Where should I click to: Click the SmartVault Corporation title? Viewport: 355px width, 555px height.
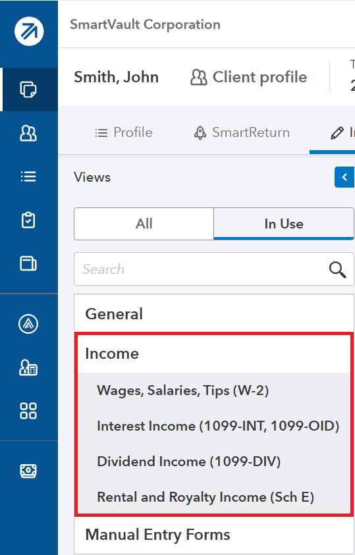tap(145, 24)
